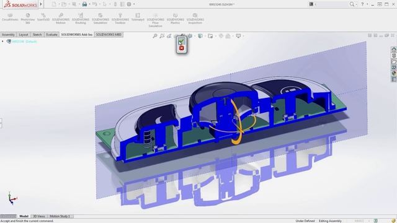Click Zoom to Area icon

(x=162, y=36)
